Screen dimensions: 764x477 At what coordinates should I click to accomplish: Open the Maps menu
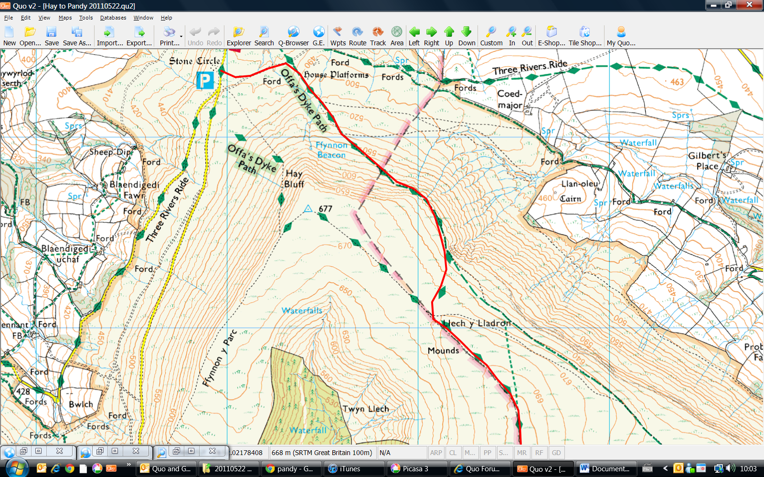pos(65,18)
